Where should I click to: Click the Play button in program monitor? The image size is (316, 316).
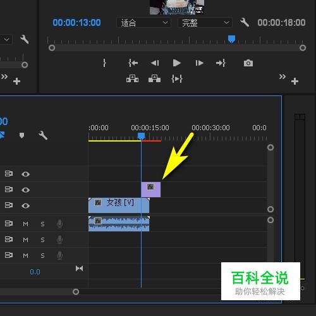176,63
